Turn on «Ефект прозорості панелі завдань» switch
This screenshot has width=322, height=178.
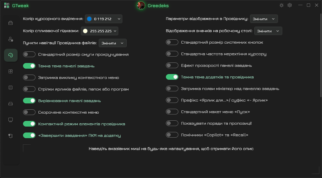[x=172, y=65]
